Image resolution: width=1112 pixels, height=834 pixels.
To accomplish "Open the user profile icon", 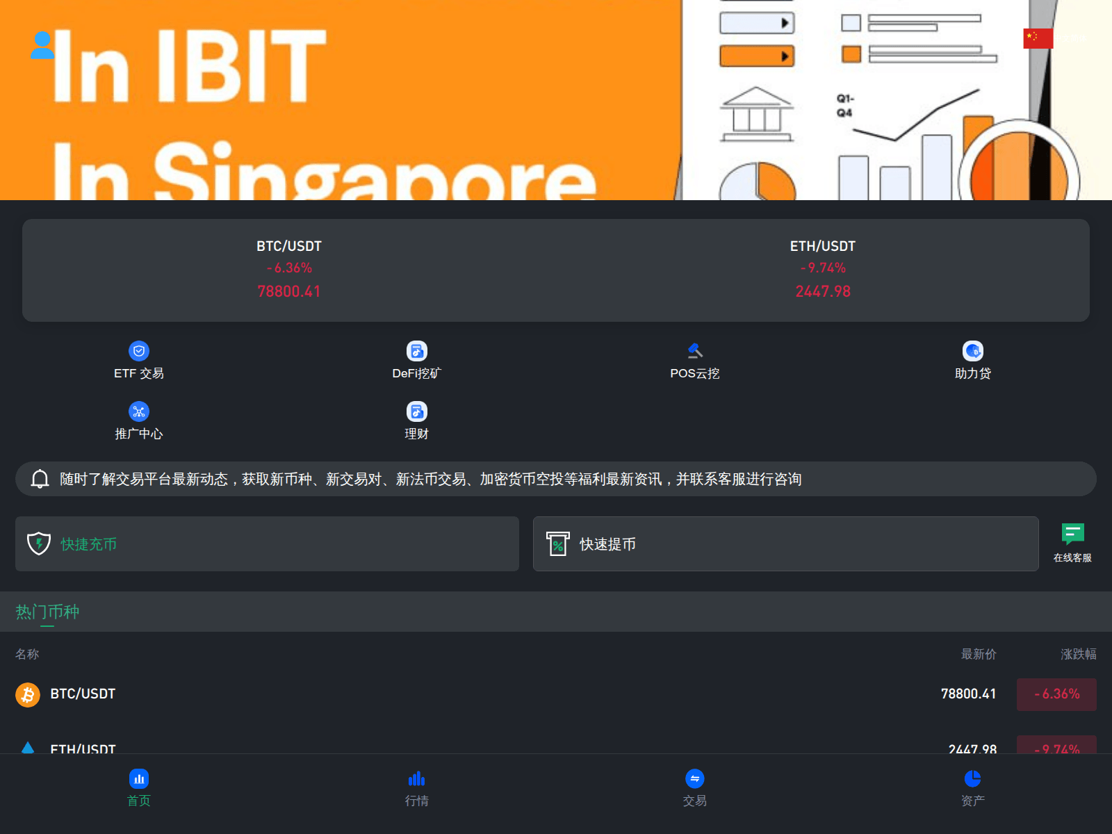I will click(42, 45).
